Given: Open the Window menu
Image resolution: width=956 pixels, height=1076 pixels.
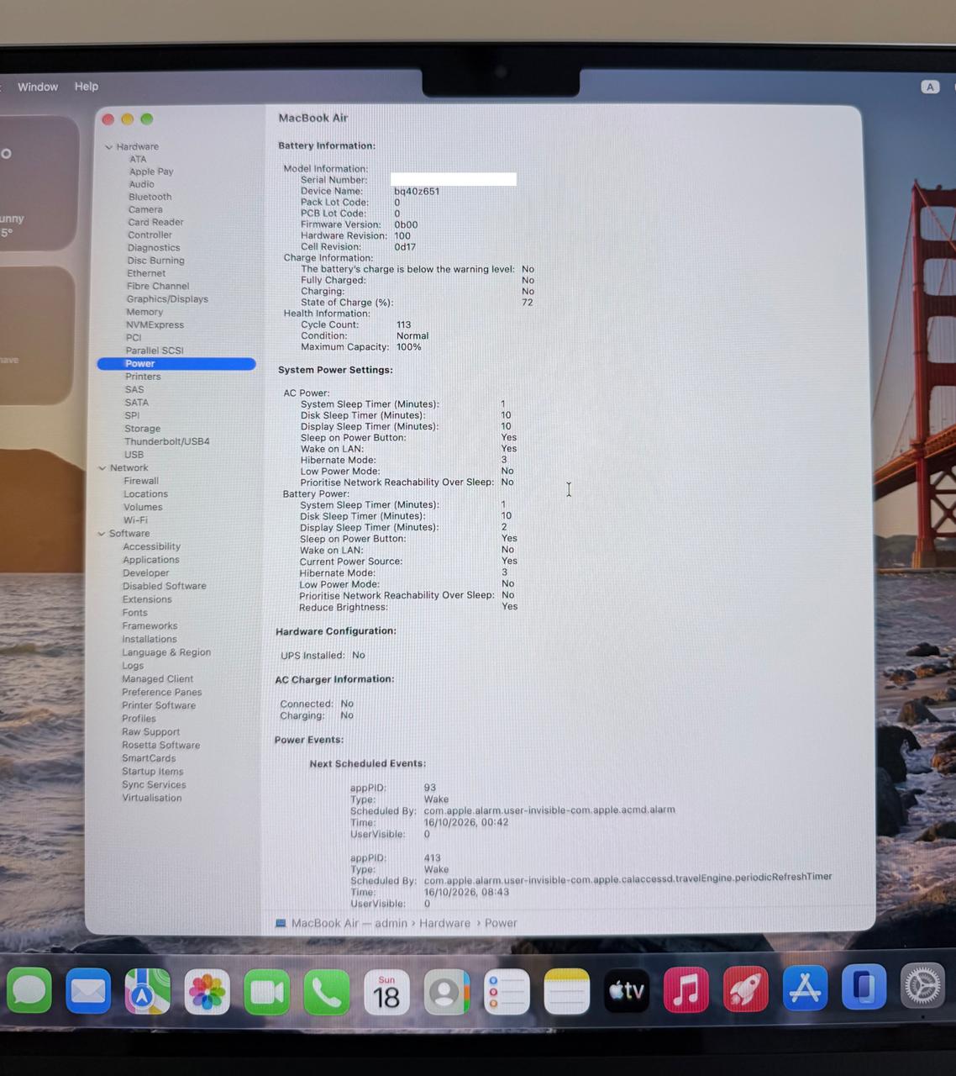Looking at the screenshot, I should pos(38,87).
